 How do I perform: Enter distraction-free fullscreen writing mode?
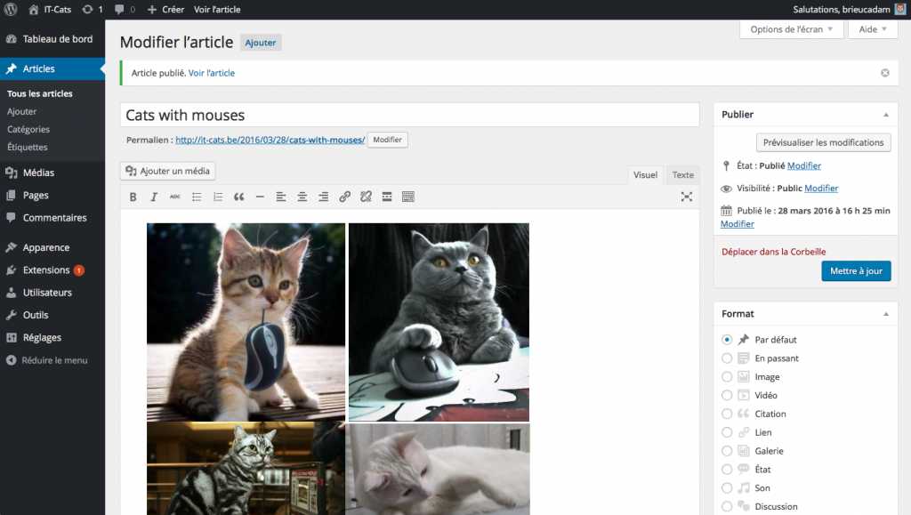(x=686, y=197)
